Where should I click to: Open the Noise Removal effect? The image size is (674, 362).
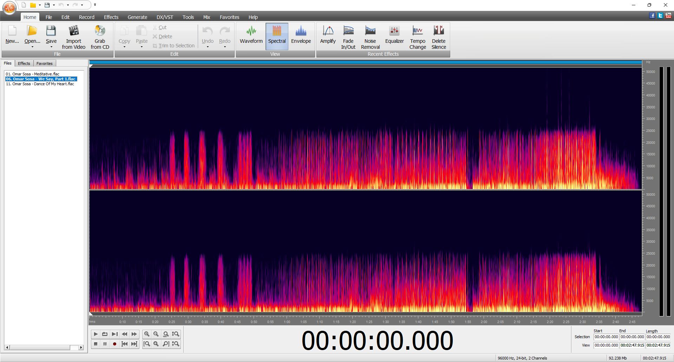[x=370, y=37]
